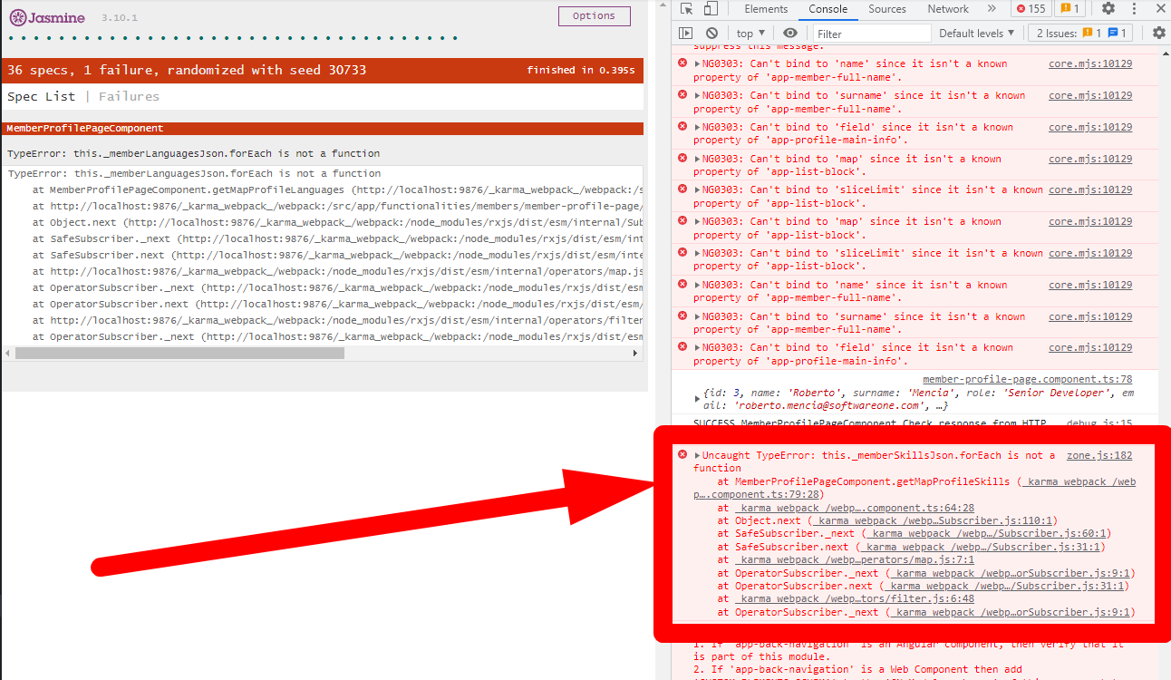Open the zone.js:182 source link
The image size is (1171, 680).
point(1098,456)
